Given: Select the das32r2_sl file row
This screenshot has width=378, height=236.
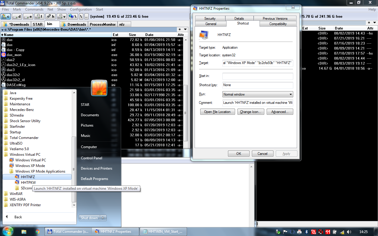Looking at the screenshot, I should point(92,80).
